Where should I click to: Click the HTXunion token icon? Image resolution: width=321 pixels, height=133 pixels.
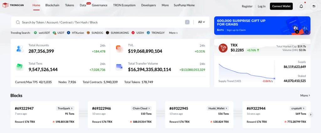coord(69,33)
